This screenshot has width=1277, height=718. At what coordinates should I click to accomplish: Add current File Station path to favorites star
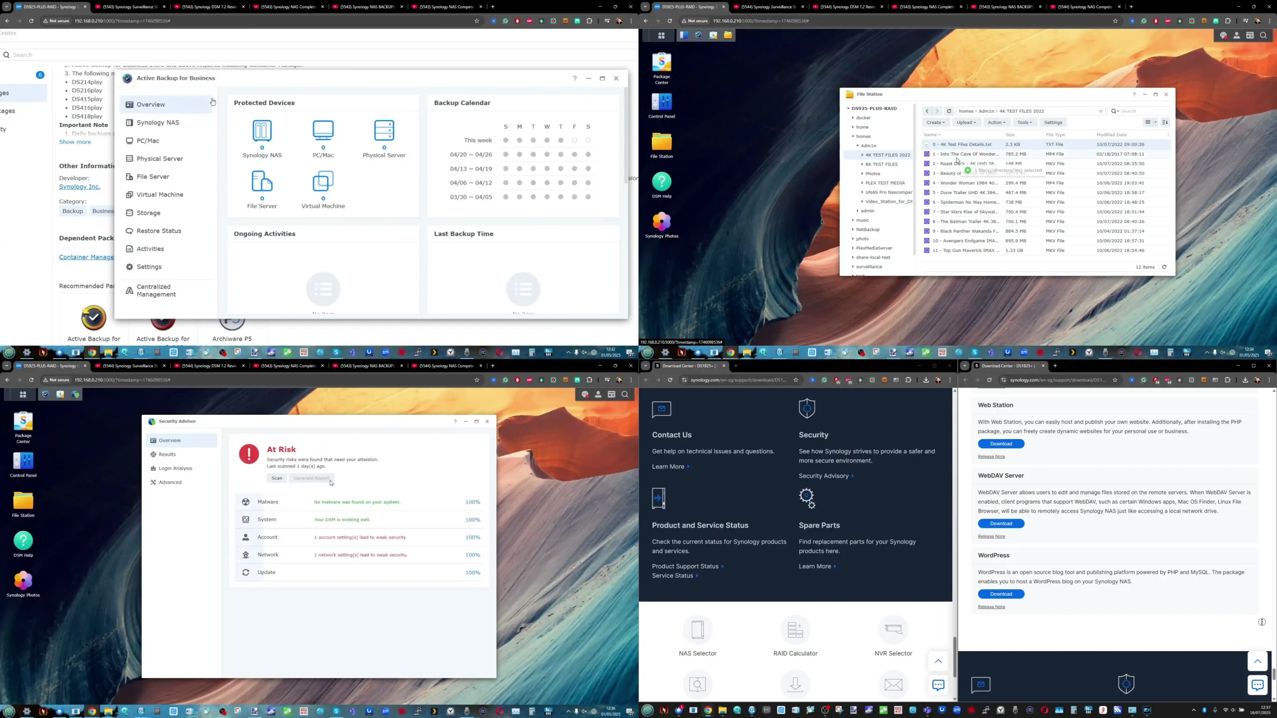tap(1100, 111)
